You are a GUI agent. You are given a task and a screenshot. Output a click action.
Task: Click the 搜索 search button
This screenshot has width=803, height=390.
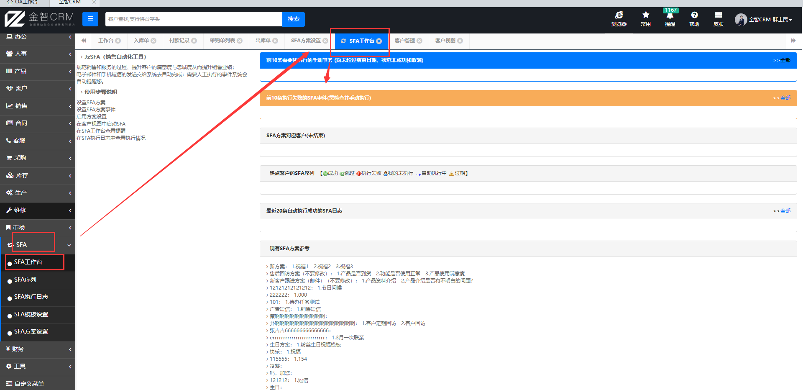294,19
